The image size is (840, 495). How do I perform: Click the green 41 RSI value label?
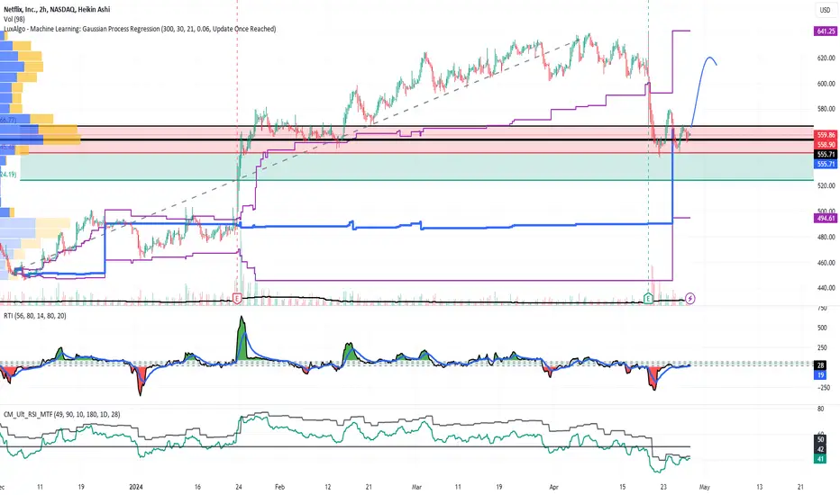coord(821,459)
